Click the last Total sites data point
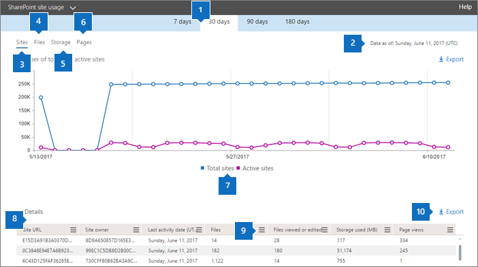The width and height of the screenshot is (478, 267). [x=448, y=82]
